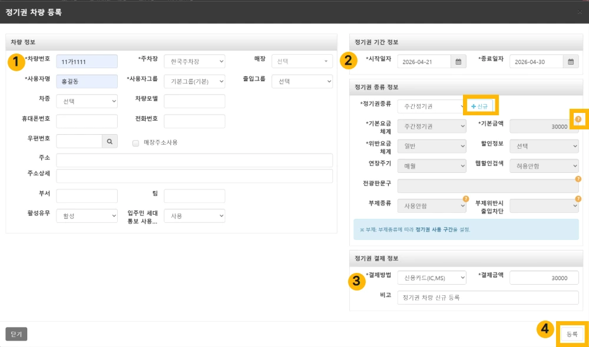Open the calendar for 종료일자
The width and height of the screenshot is (589, 347).
click(571, 62)
